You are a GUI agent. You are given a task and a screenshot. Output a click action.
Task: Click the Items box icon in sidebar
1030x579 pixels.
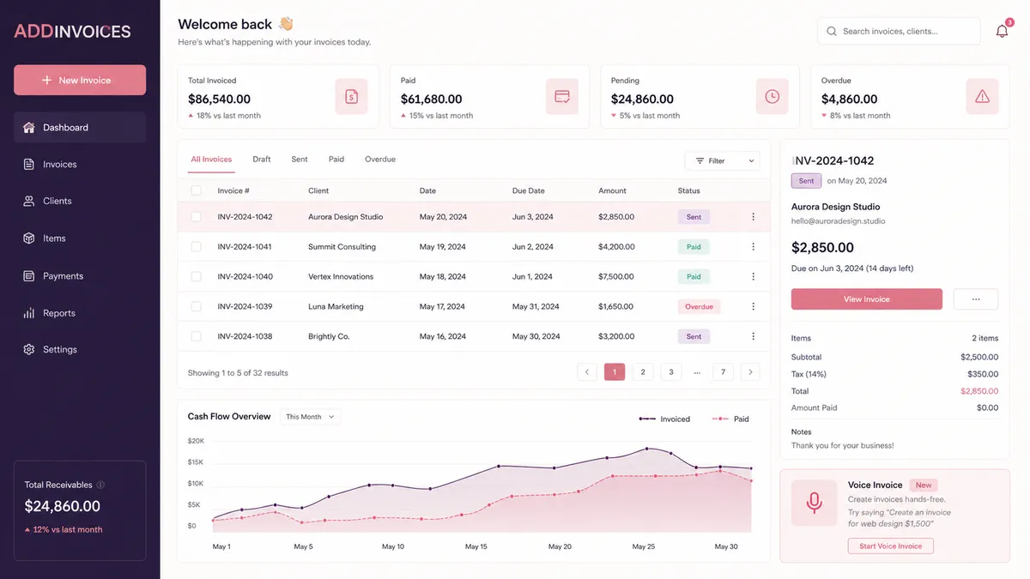pos(28,238)
